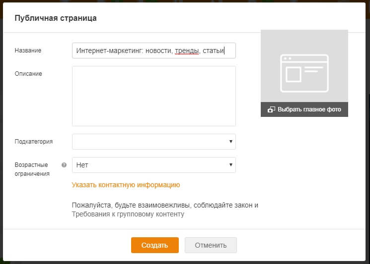Viewport: 370px width, 264px height.
Task: Click the help question mark icon
Action: 64,165
